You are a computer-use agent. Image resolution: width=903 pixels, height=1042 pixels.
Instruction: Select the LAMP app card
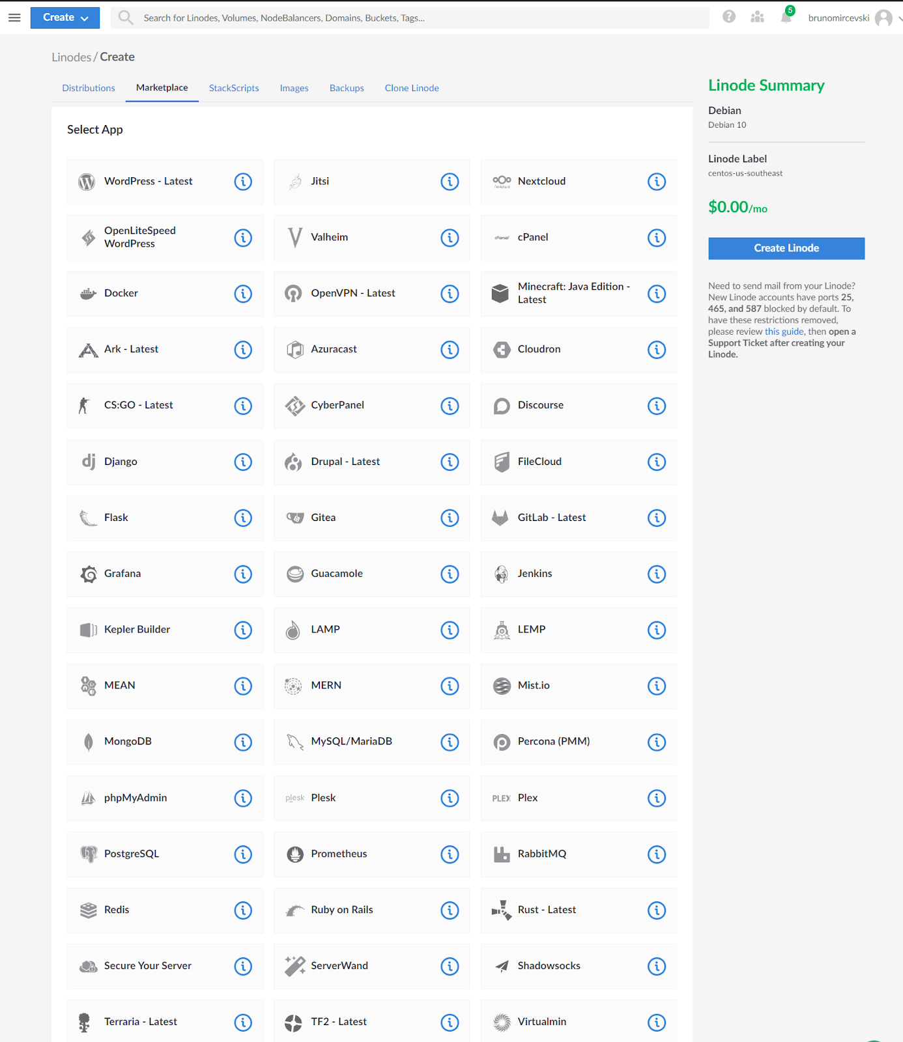coord(371,630)
